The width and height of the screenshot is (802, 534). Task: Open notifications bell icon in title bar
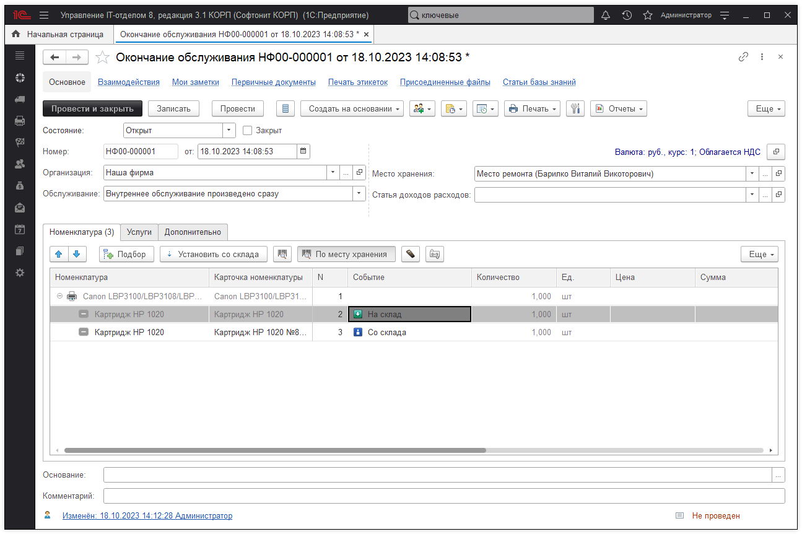click(x=606, y=15)
